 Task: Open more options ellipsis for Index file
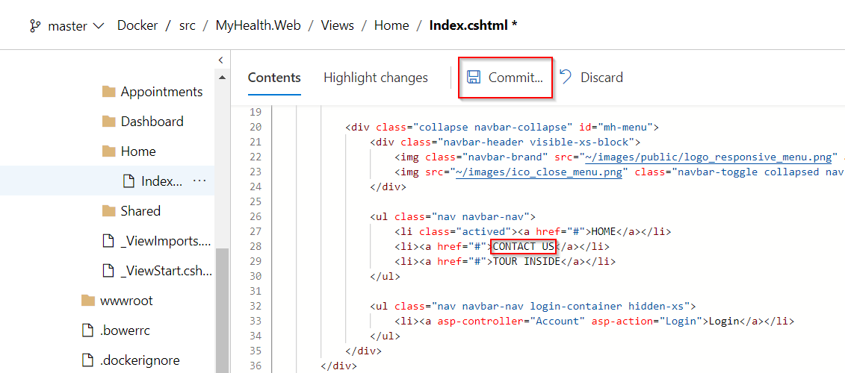tap(199, 181)
